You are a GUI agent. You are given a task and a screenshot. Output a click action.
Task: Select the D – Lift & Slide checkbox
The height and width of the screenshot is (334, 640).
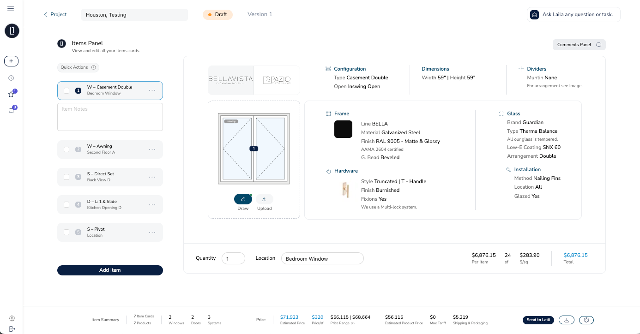[66, 205]
